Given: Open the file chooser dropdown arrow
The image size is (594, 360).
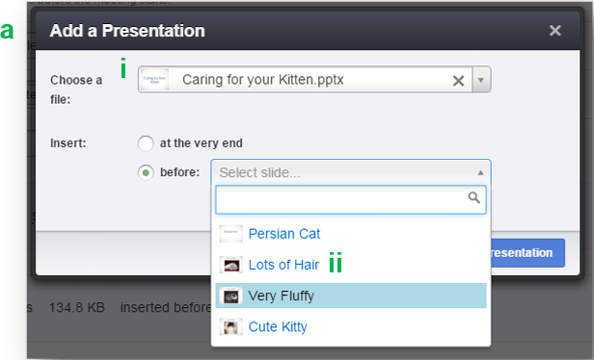Looking at the screenshot, I should tap(481, 80).
